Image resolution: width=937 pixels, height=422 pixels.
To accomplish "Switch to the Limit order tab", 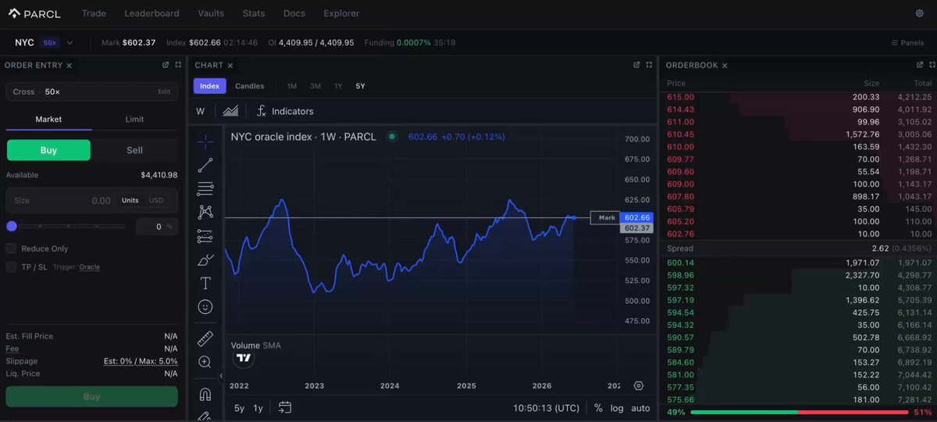I will point(134,119).
